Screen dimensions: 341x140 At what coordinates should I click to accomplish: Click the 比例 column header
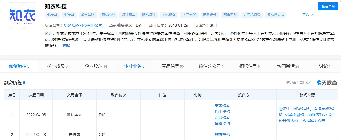[197, 95]
